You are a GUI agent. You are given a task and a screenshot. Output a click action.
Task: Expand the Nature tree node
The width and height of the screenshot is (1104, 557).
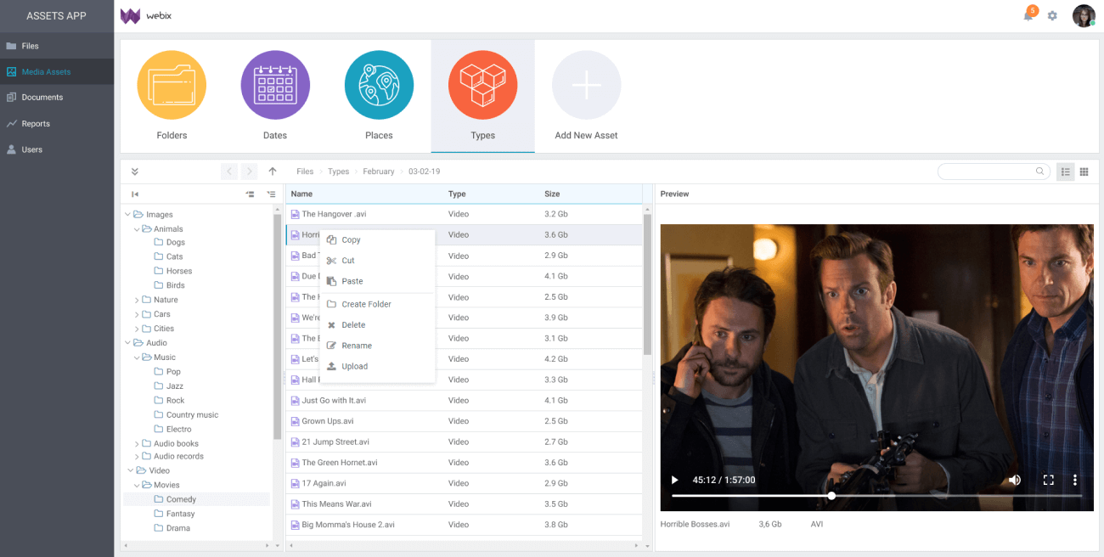[136, 300]
